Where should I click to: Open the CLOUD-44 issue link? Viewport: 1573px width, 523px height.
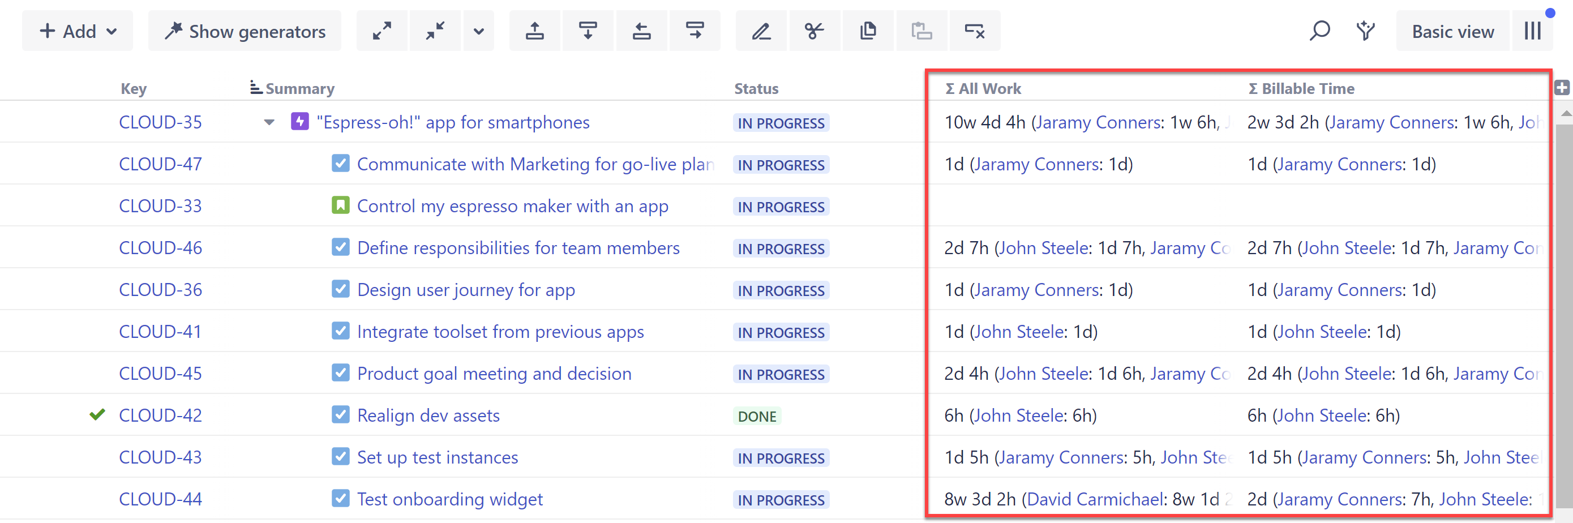(x=160, y=499)
